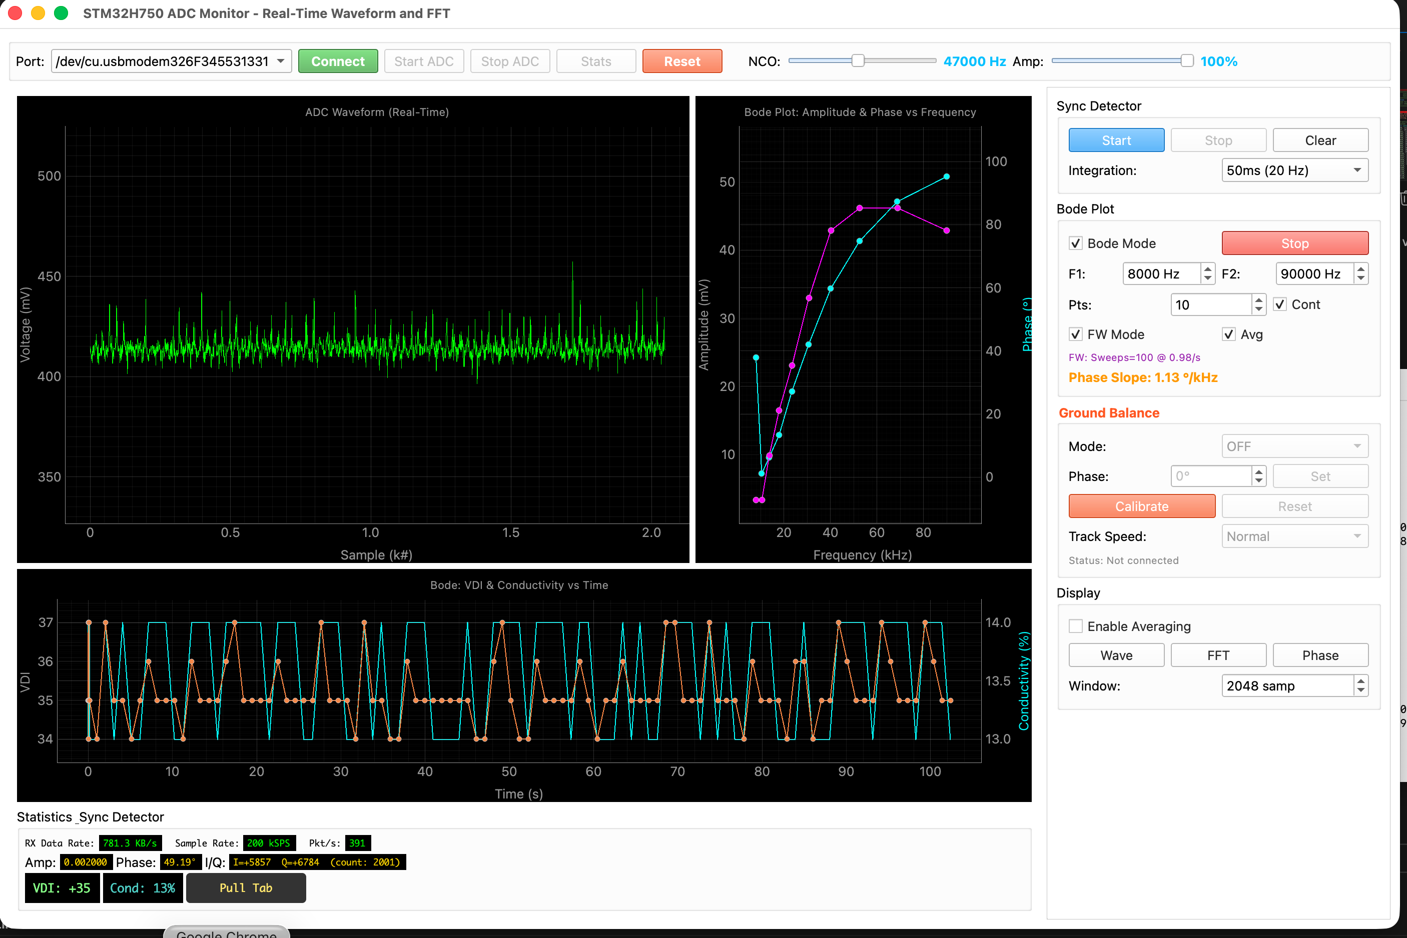Click the NCO frequency slider handle
The width and height of the screenshot is (1407, 938).
(858, 61)
